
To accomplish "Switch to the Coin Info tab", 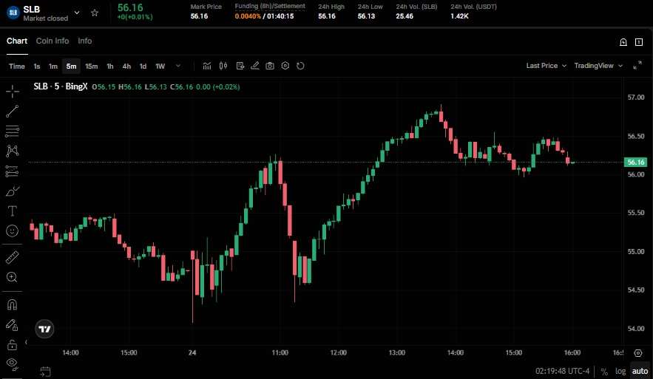I will pos(53,41).
